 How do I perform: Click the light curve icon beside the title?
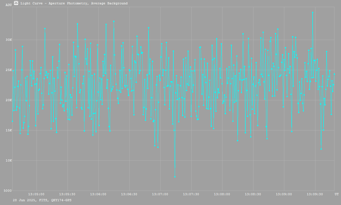[x=16, y=3]
